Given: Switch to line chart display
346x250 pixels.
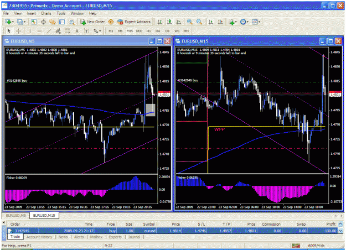Looking at the screenshot, I should point(179,22).
